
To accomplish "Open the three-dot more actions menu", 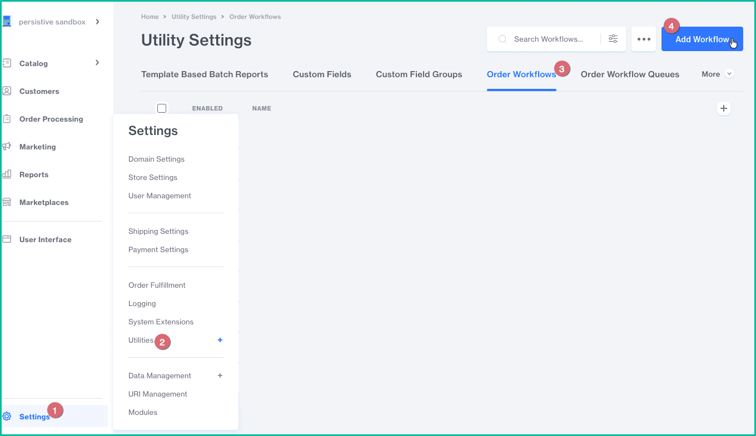I will point(644,39).
